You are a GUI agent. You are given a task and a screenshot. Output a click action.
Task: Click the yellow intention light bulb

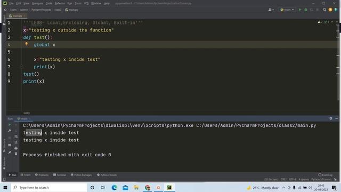pos(27,44)
